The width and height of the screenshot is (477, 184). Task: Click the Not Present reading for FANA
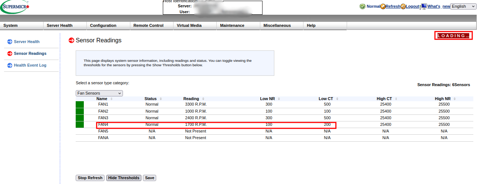pos(196,138)
